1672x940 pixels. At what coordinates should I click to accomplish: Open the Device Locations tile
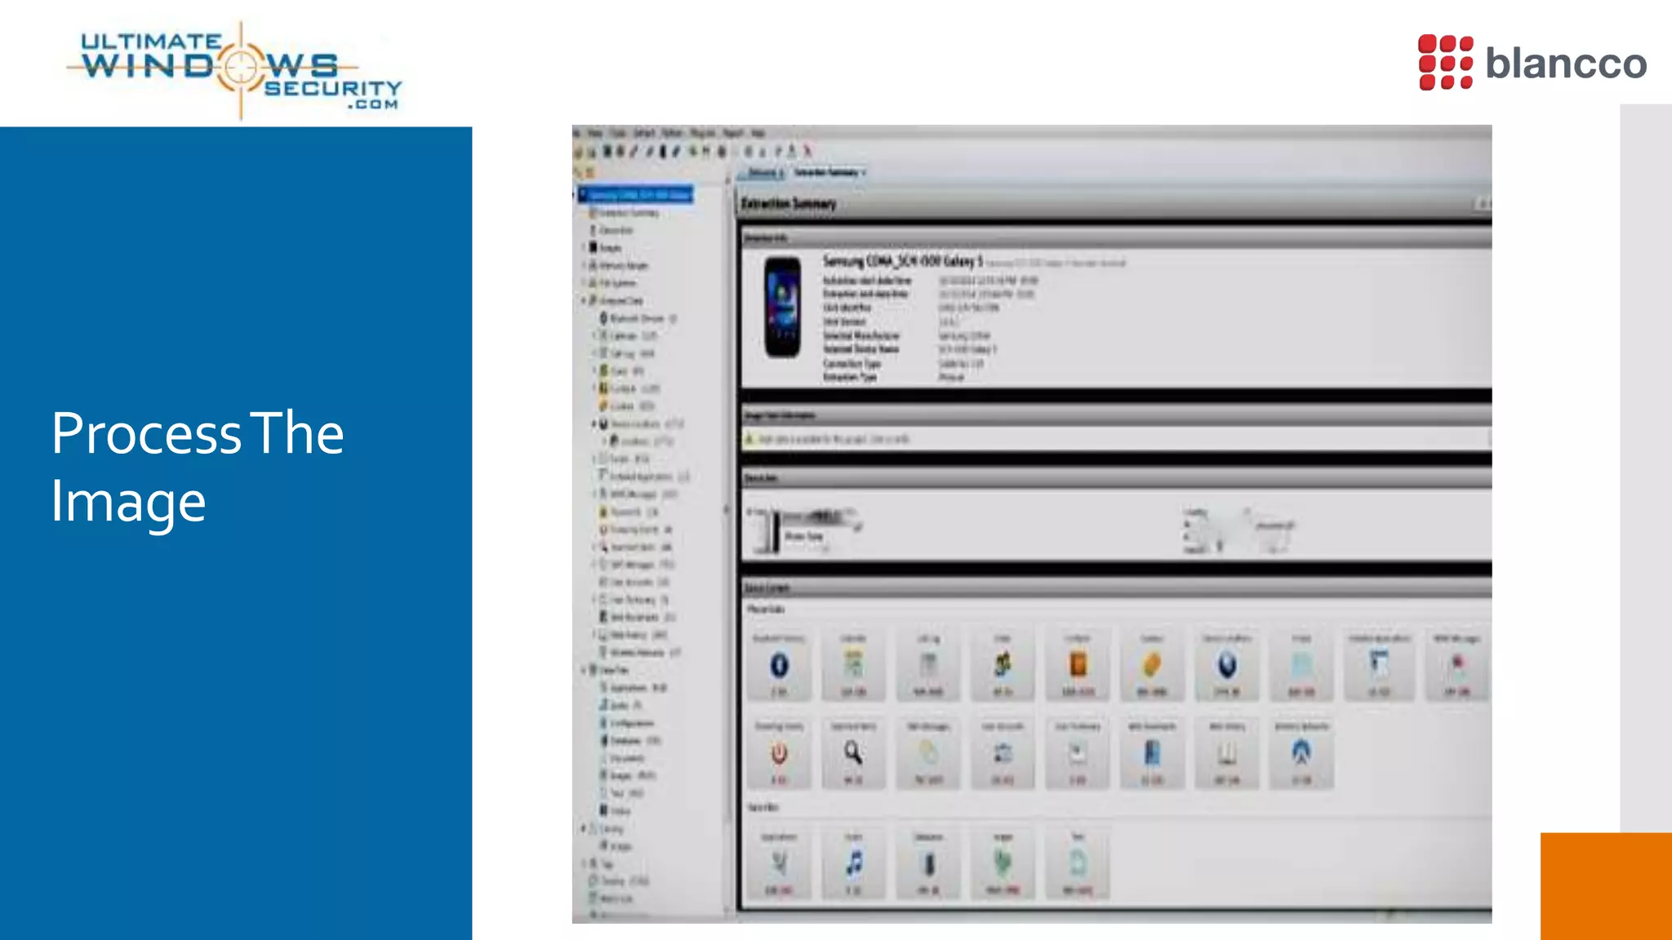click(1226, 666)
